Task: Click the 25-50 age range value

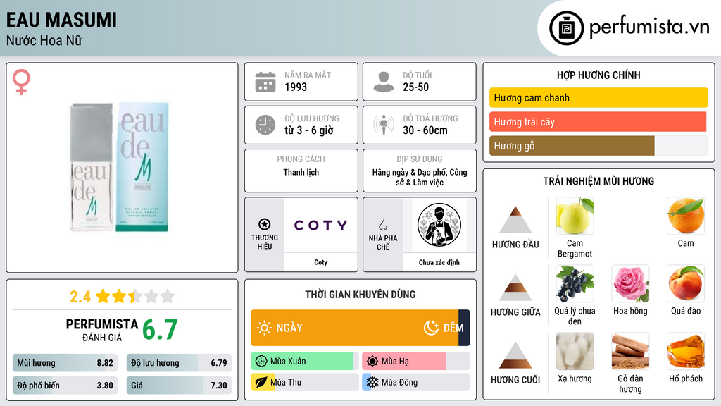Action: point(415,87)
